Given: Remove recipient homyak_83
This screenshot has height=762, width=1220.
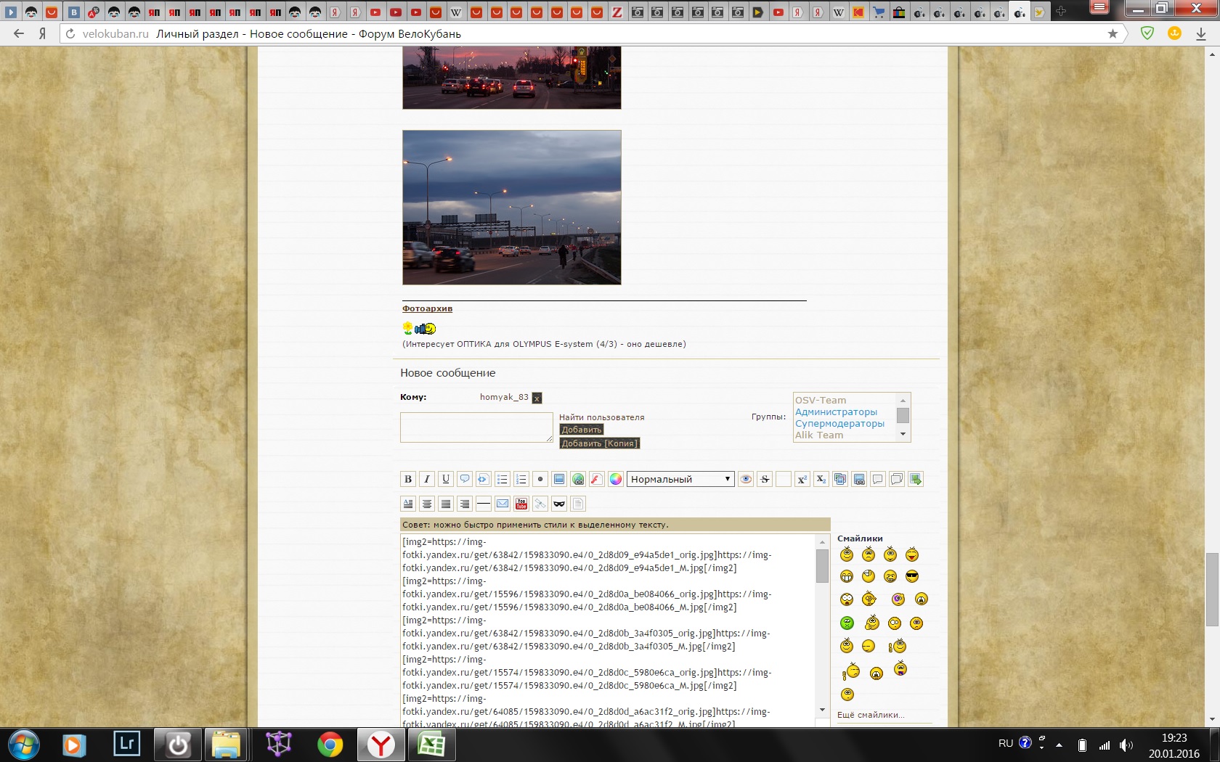Looking at the screenshot, I should [537, 398].
